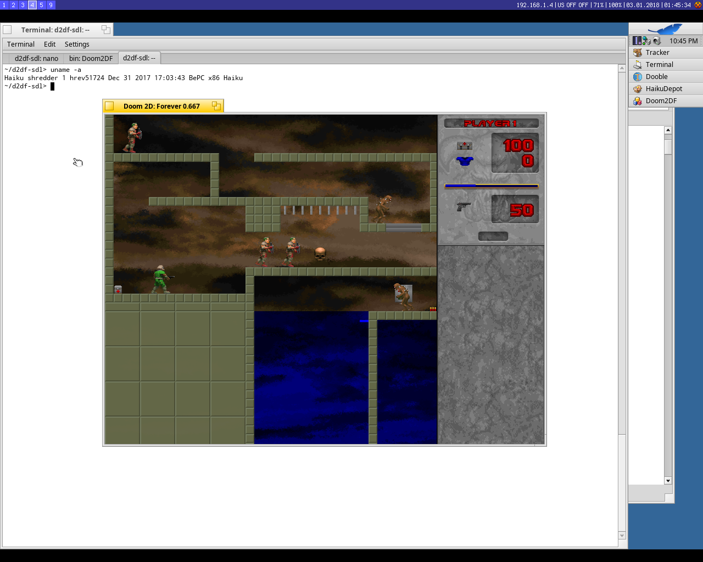The height and width of the screenshot is (562, 703).
Task: Click the zombie soldier on top-left ledge
Action: [133, 138]
